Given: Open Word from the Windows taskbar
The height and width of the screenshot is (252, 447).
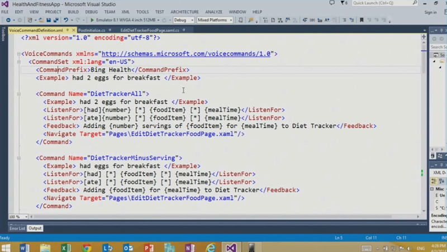Looking at the screenshot, I should [25, 247].
